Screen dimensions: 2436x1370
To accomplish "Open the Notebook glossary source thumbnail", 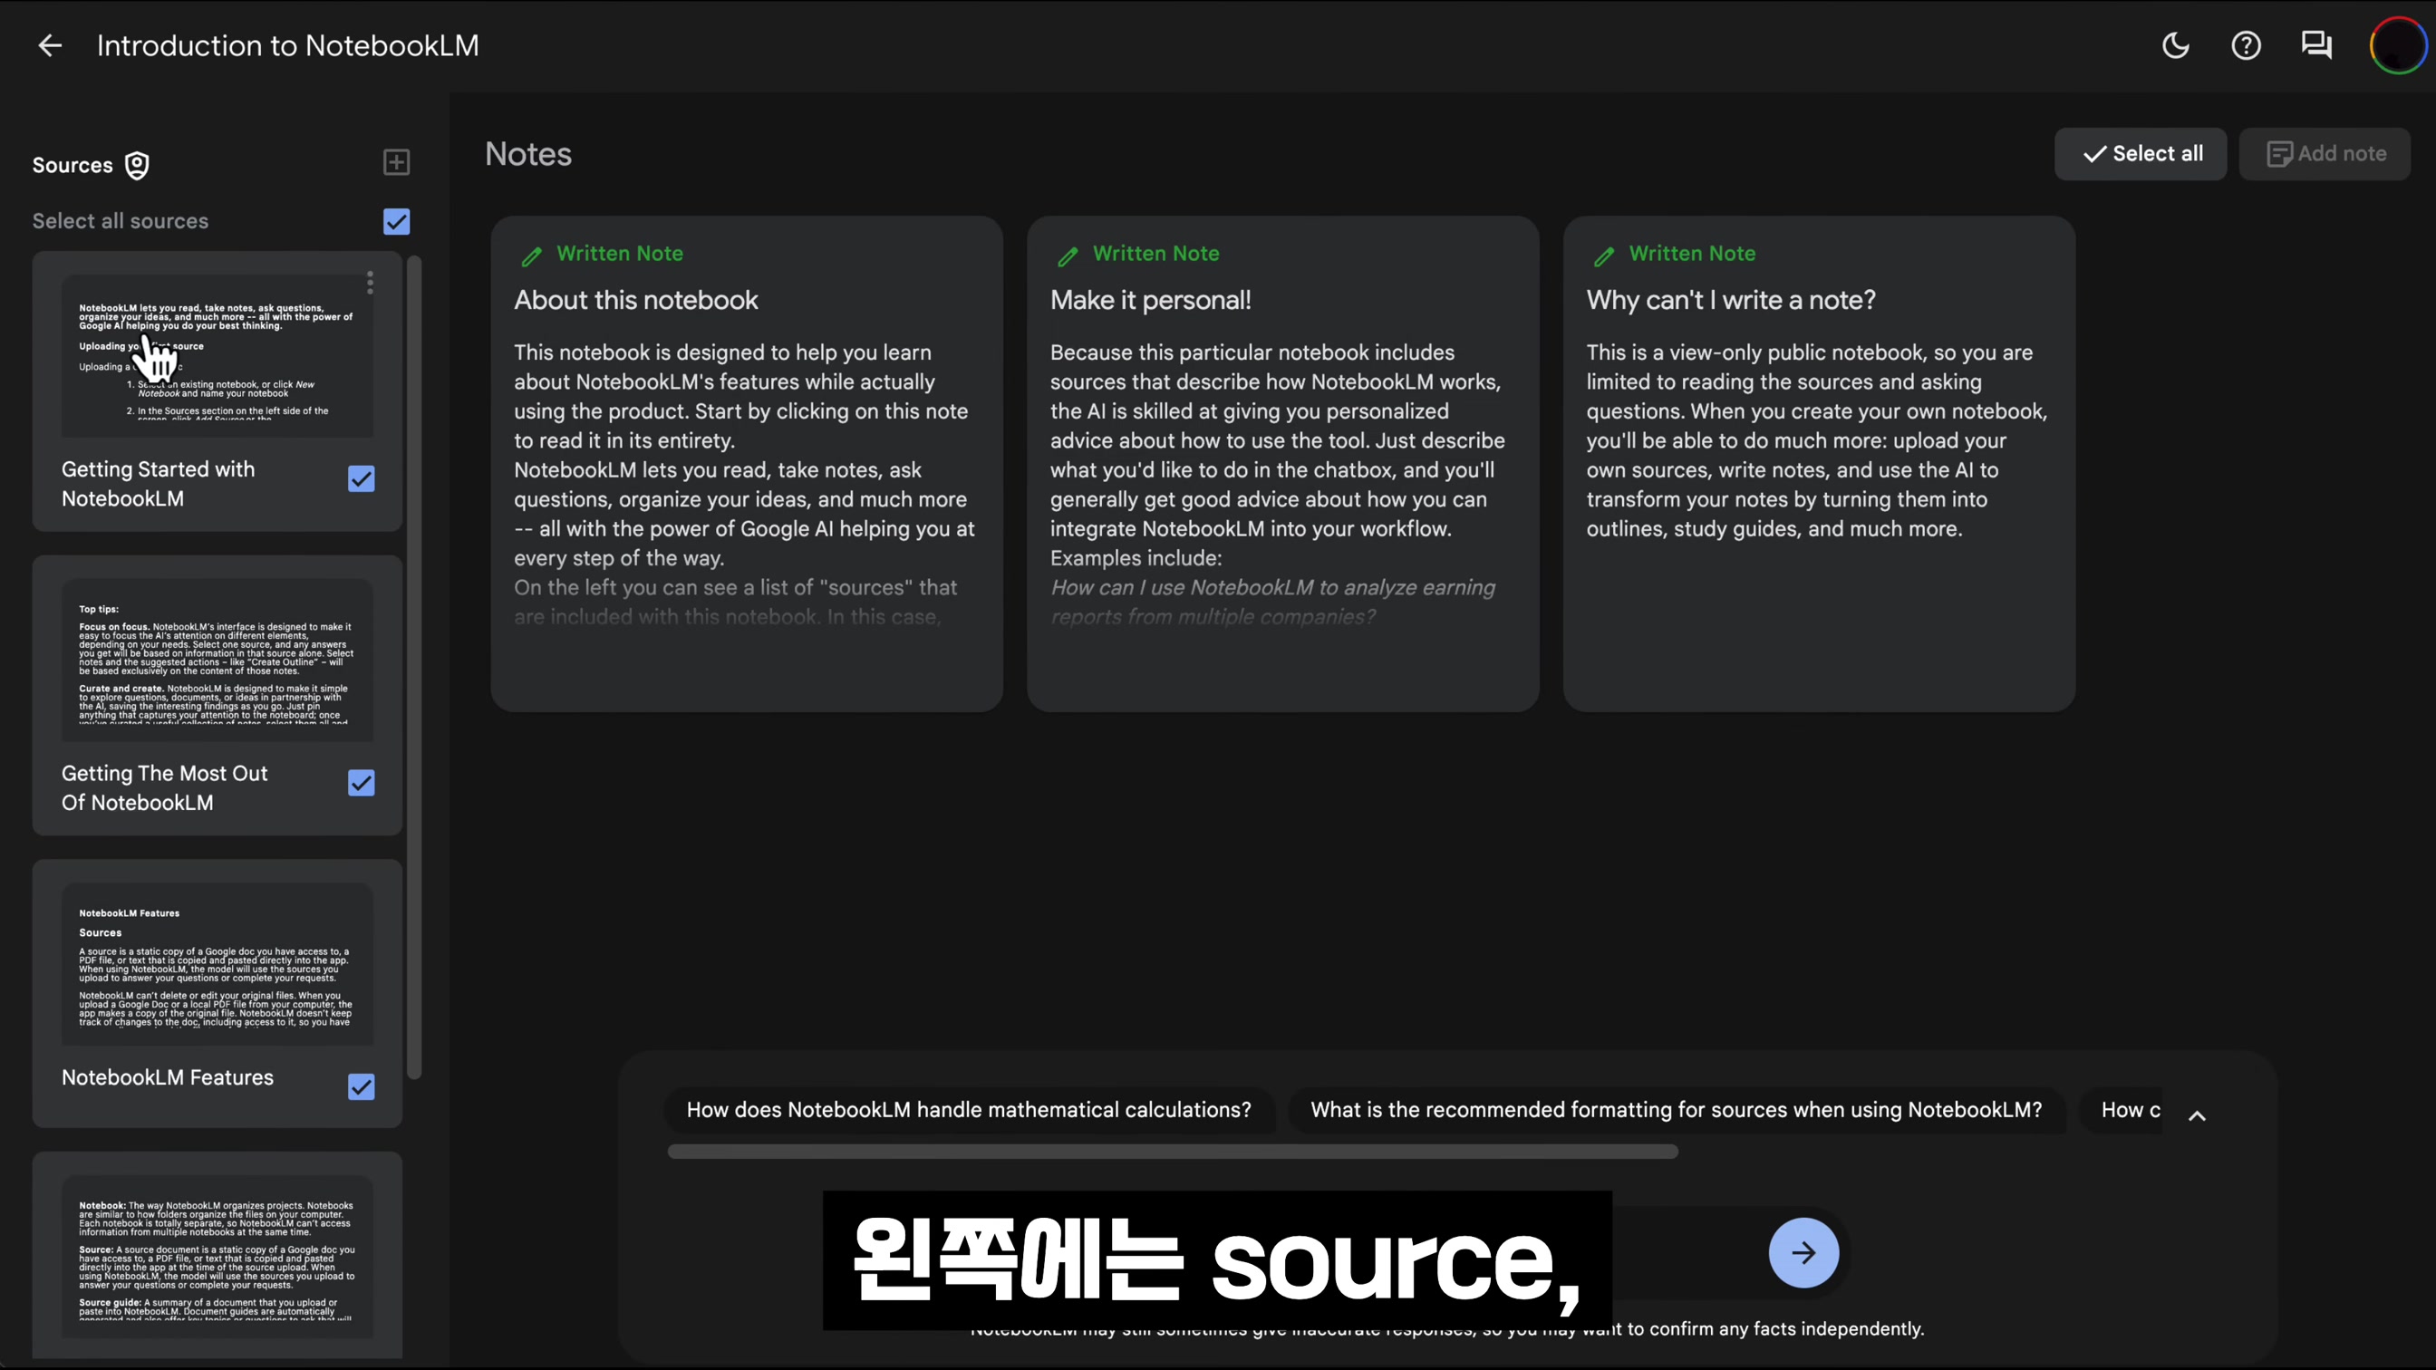I will point(217,1256).
